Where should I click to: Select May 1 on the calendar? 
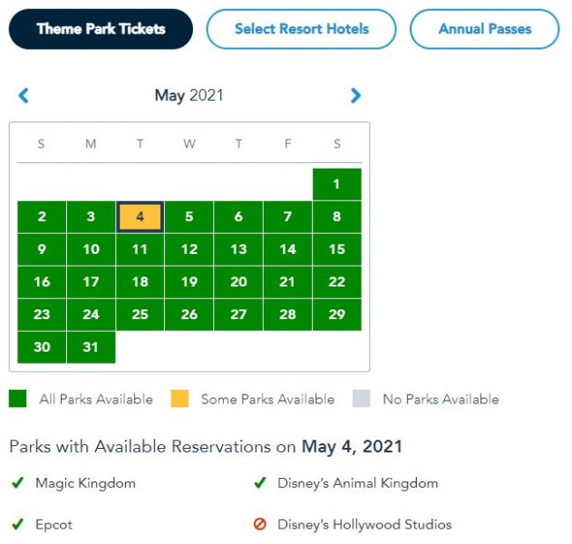[x=336, y=184]
